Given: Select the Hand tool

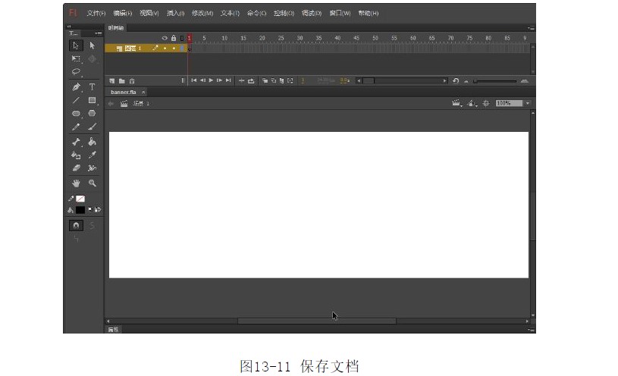Looking at the screenshot, I should tap(76, 183).
